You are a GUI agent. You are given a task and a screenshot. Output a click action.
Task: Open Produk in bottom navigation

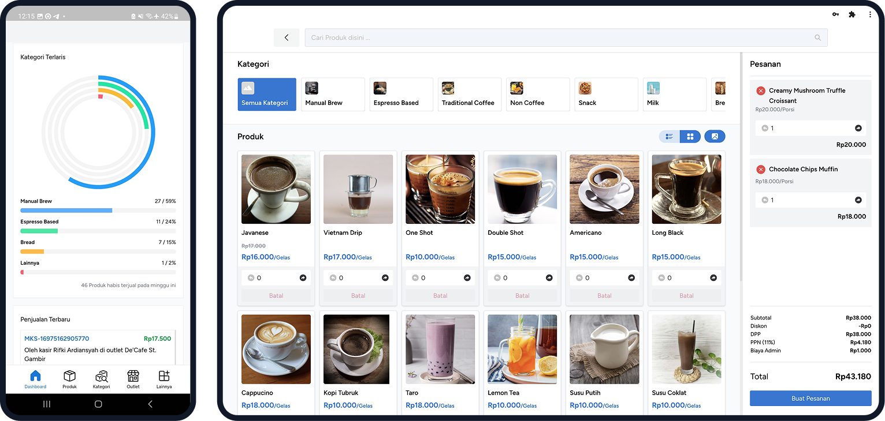(x=69, y=379)
